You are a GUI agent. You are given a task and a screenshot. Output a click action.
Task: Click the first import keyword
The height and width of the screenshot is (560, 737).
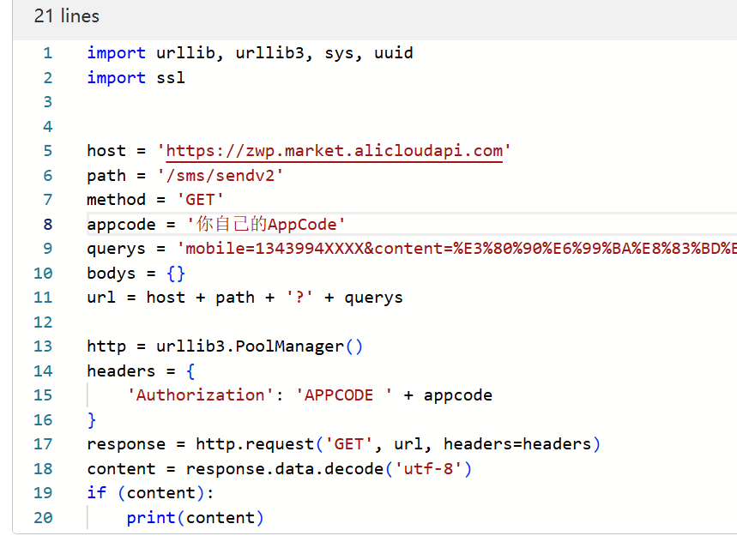pyautogui.click(x=116, y=52)
